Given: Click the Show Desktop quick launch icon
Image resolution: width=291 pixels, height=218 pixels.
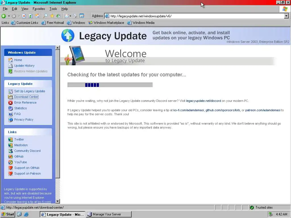Looking at the screenshot, I should tap(20, 214).
